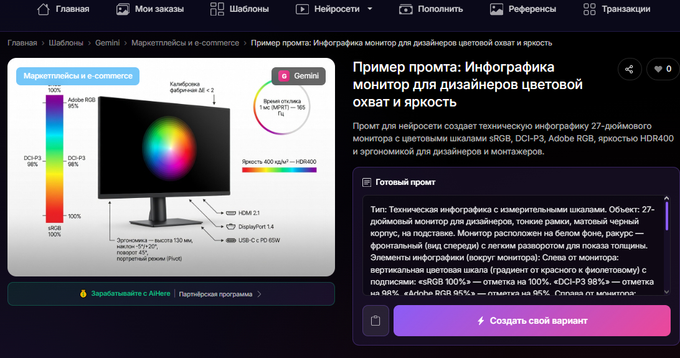The height and width of the screenshot is (358, 680).
Task: Click the grid icon beside Шаблоны
Action: (217, 9)
